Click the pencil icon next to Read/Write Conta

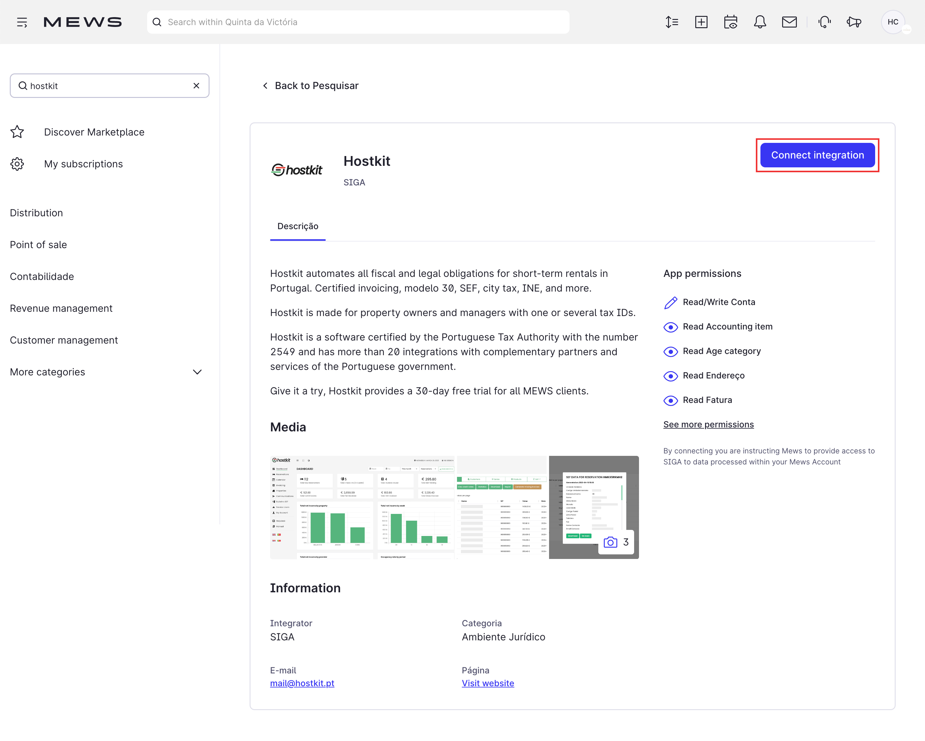click(671, 303)
